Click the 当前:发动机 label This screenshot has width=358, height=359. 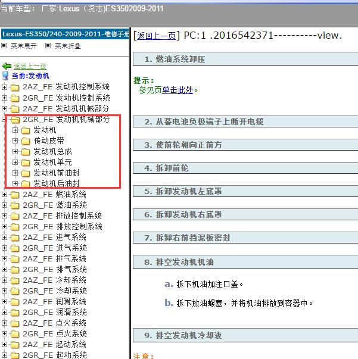click(x=30, y=76)
